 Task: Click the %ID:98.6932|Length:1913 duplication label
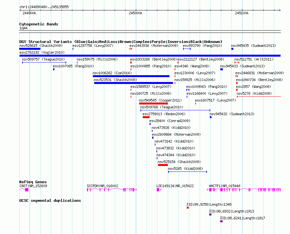(x=232, y=211)
